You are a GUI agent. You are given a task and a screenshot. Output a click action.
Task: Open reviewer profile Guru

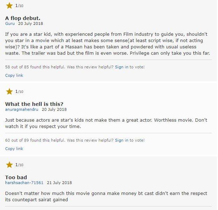point(10,23)
